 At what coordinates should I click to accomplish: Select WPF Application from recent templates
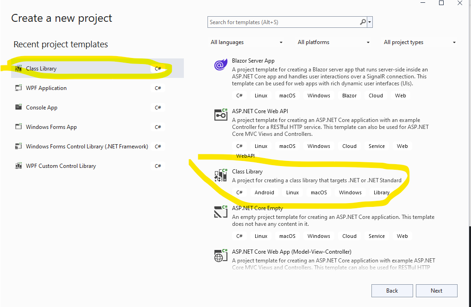click(x=97, y=88)
